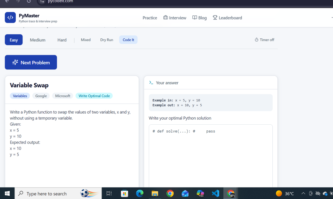Show hidden system tray icons

point(303,194)
